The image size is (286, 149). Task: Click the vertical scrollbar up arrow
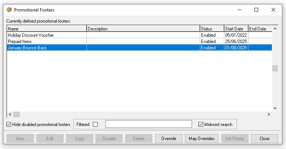(275, 29)
